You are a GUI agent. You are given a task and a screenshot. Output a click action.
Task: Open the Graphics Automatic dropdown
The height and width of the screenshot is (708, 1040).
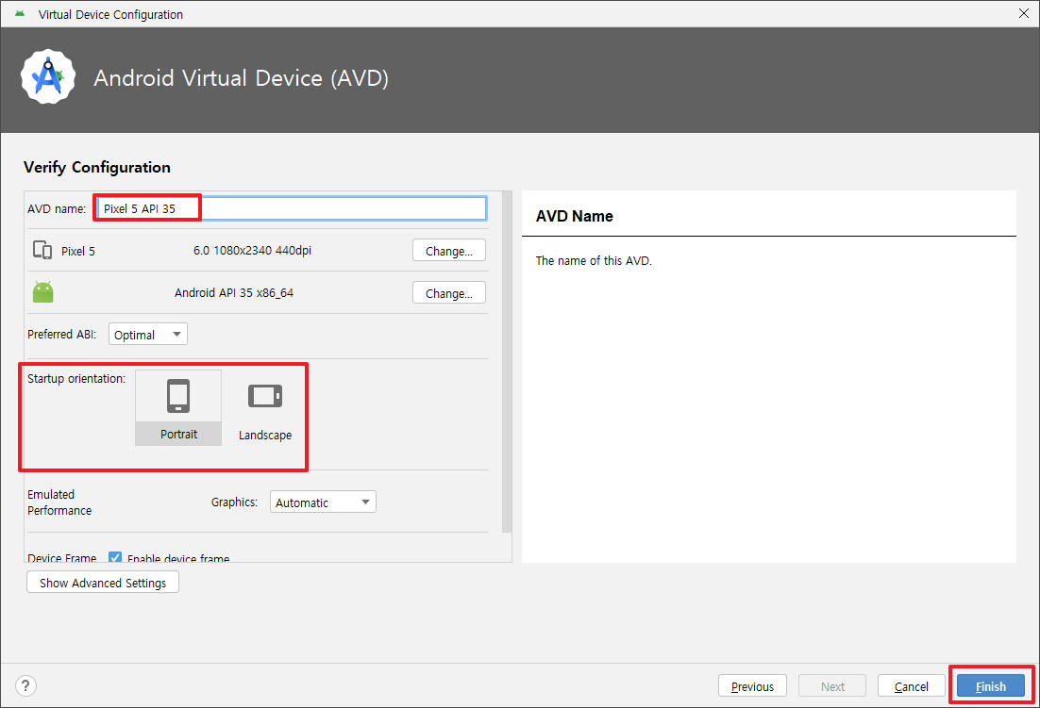click(x=323, y=502)
